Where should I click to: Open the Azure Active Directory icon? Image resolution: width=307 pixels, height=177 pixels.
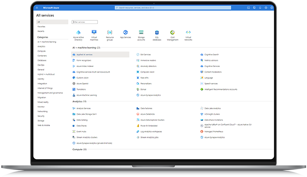click(78, 33)
